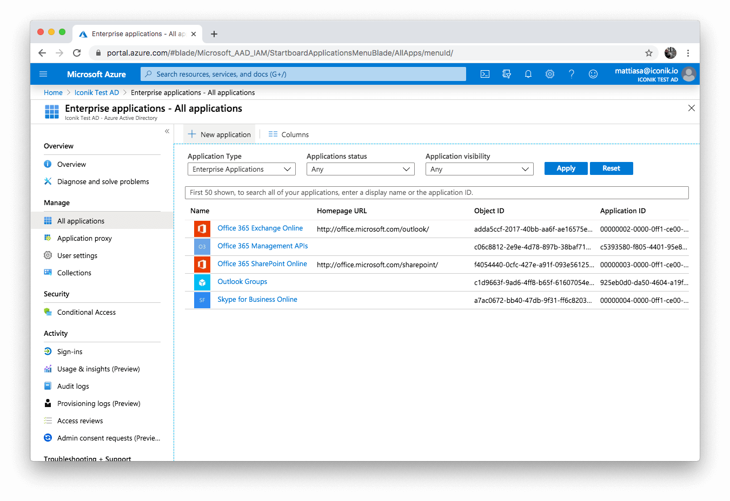Open the Azure hamburger menu
This screenshot has height=501, width=730.
[43, 74]
